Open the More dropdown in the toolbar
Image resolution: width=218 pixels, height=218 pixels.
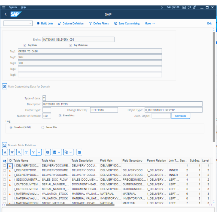pos(150,23)
